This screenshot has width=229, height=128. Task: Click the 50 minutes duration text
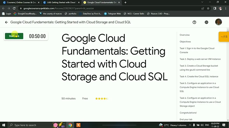point(68,99)
